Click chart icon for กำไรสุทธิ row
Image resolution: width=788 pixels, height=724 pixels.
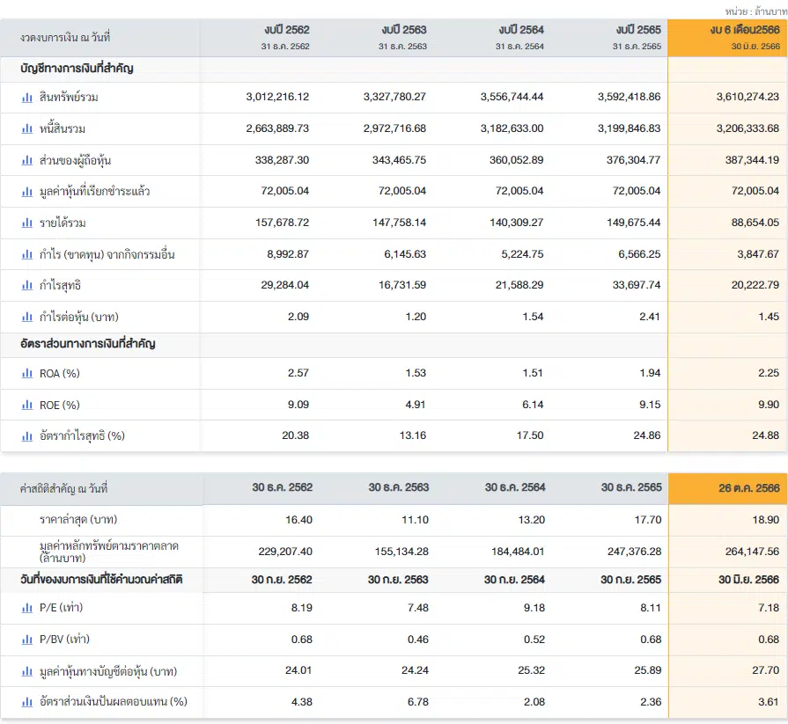coord(27,286)
